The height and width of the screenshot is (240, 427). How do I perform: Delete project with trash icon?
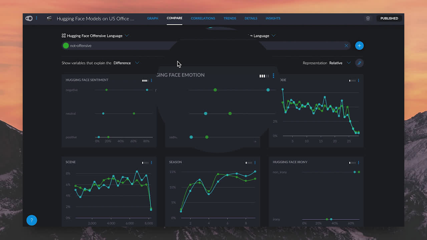[368, 18]
